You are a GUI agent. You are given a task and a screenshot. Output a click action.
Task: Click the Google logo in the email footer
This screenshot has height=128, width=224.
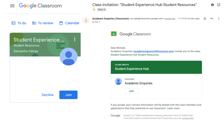(115, 115)
